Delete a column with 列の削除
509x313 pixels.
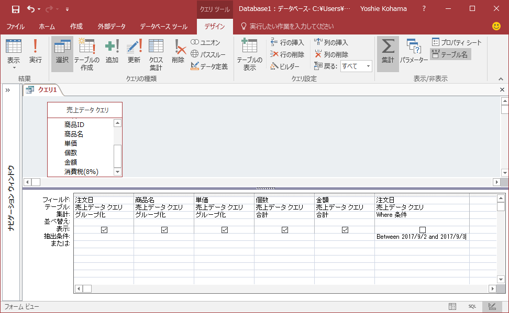pyautogui.click(x=331, y=54)
